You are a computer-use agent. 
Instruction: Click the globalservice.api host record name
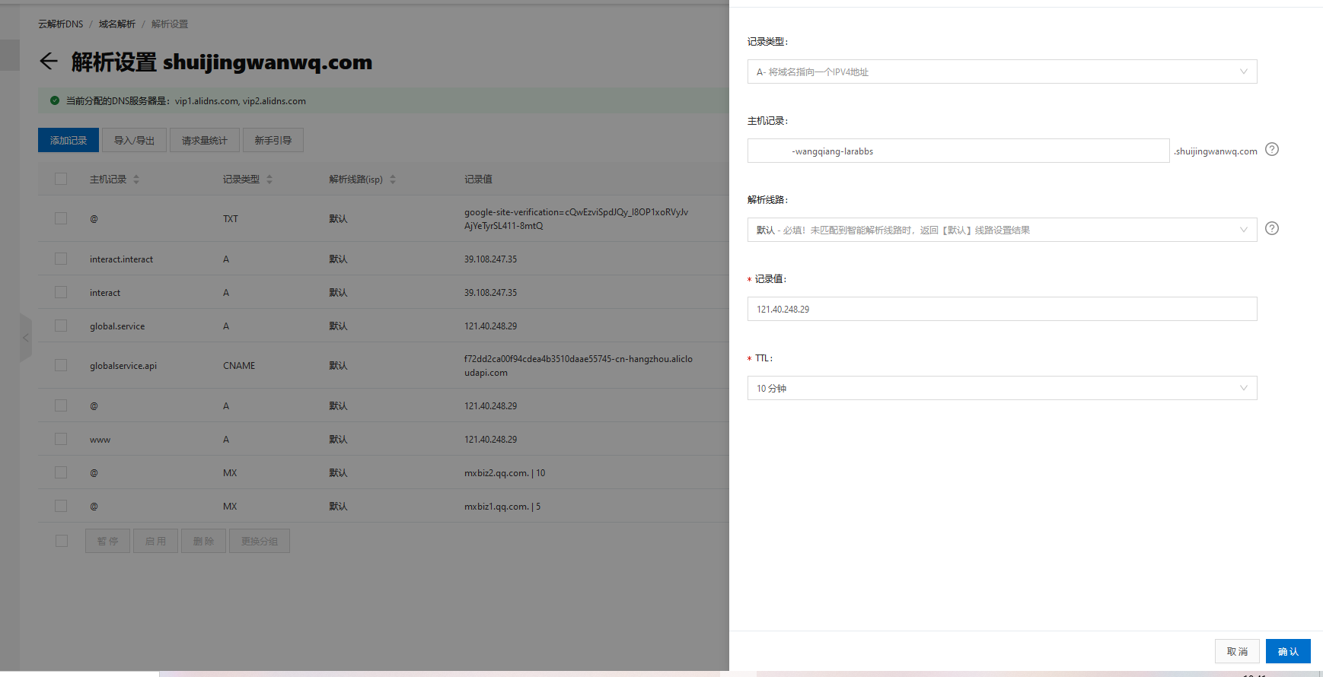(123, 366)
